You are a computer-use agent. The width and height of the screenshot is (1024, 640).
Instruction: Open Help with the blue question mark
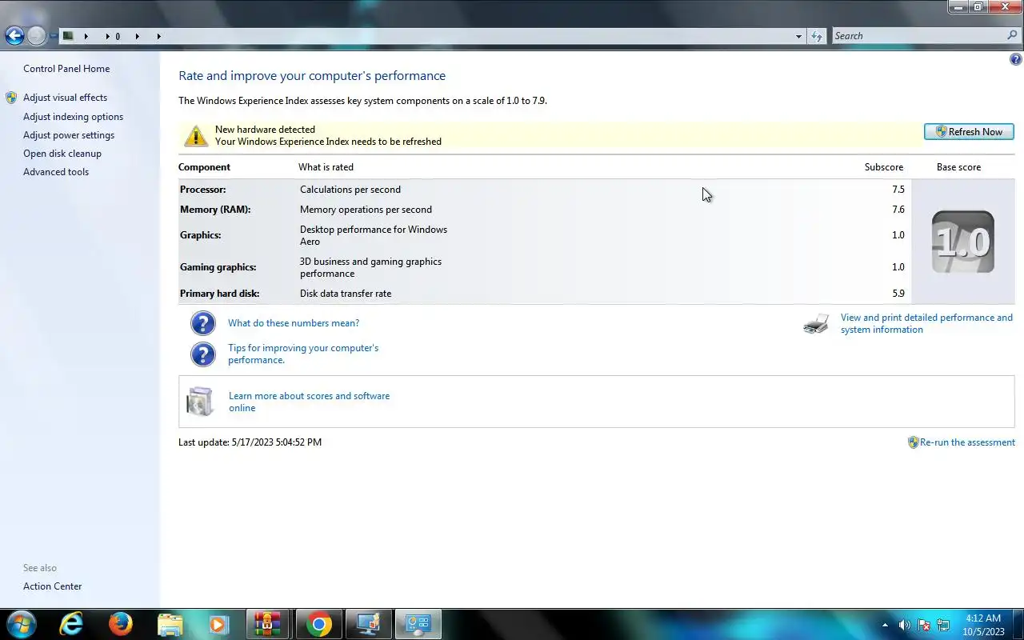(x=1016, y=59)
